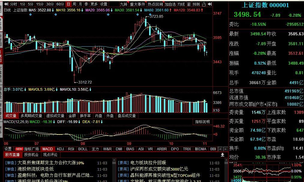Viewport: 304px width, 182px height.
Task: Open the 窗 window layout menu
Action: coord(189,4)
